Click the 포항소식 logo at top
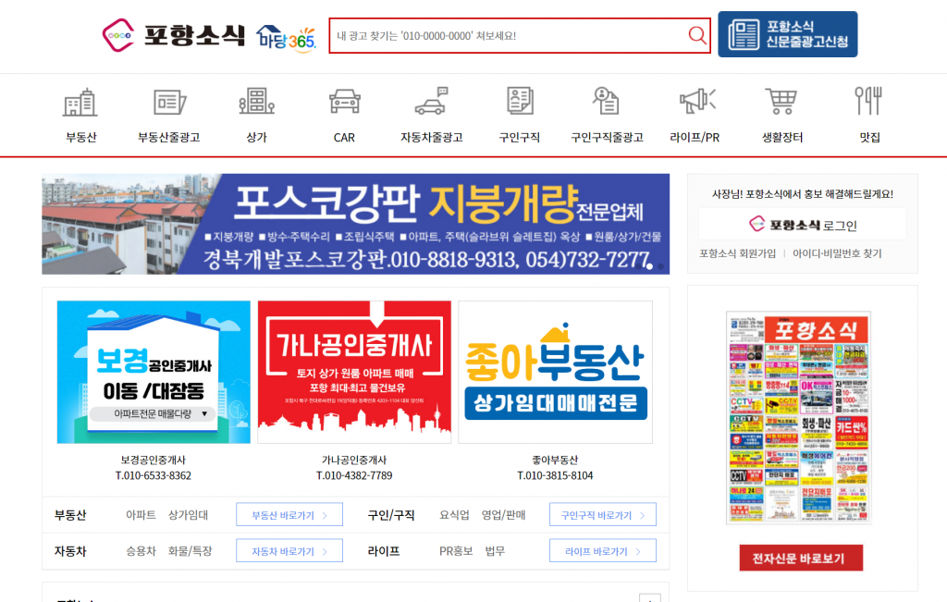This screenshot has height=602, width=947. click(173, 35)
